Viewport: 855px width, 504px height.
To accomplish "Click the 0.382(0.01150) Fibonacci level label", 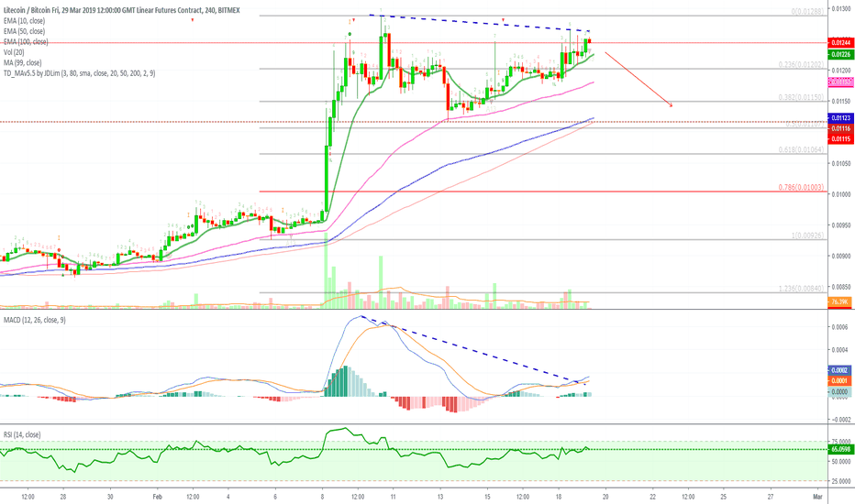I will (x=801, y=97).
